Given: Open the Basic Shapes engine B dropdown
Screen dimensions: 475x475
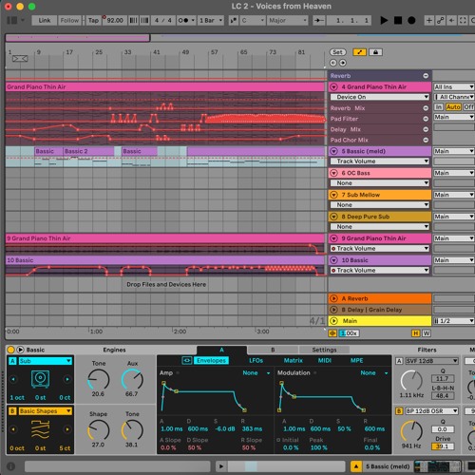Looking at the screenshot, I should (x=45, y=411).
